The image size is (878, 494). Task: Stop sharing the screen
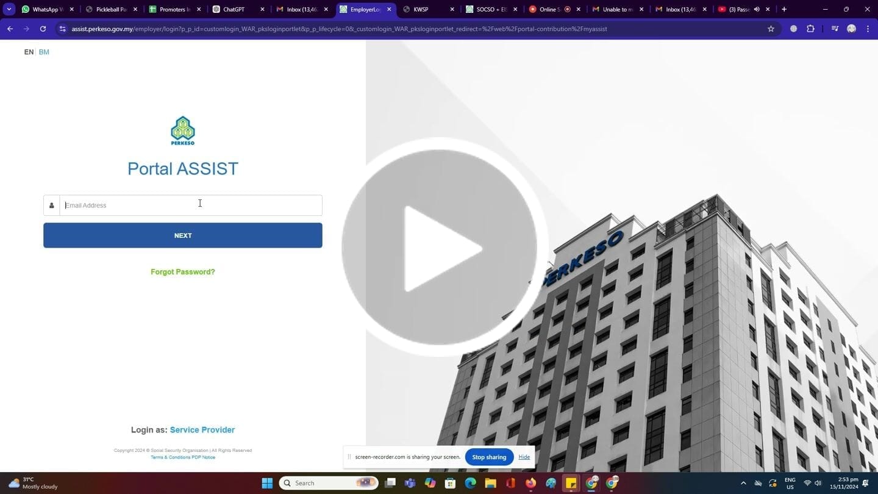click(x=489, y=457)
